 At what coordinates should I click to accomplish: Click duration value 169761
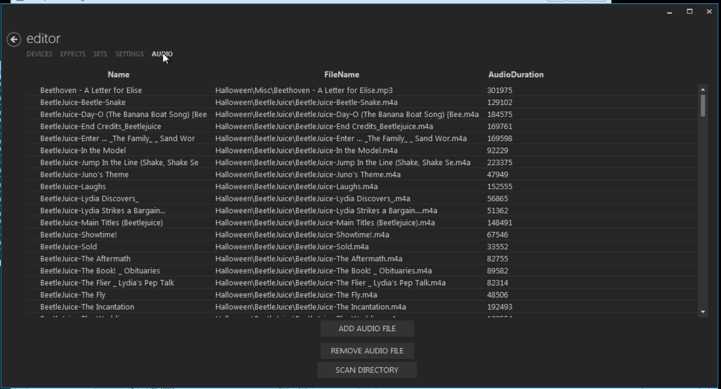(500, 127)
